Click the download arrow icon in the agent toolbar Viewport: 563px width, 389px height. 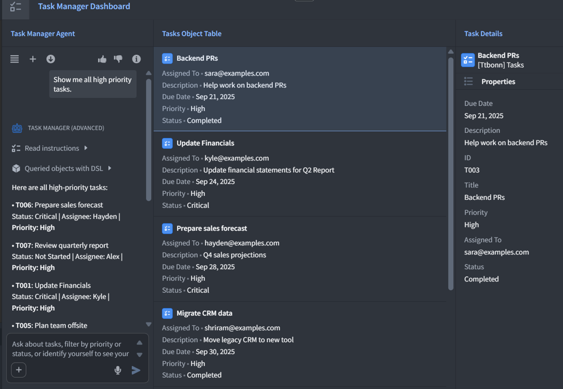[x=51, y=59]
